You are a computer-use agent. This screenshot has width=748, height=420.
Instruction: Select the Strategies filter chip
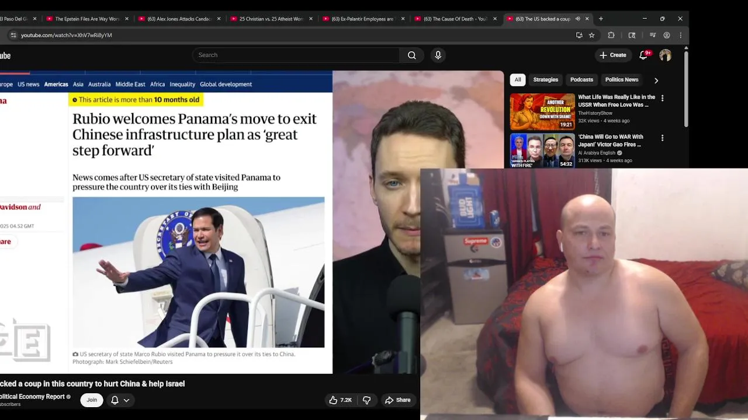coord(546,80)
